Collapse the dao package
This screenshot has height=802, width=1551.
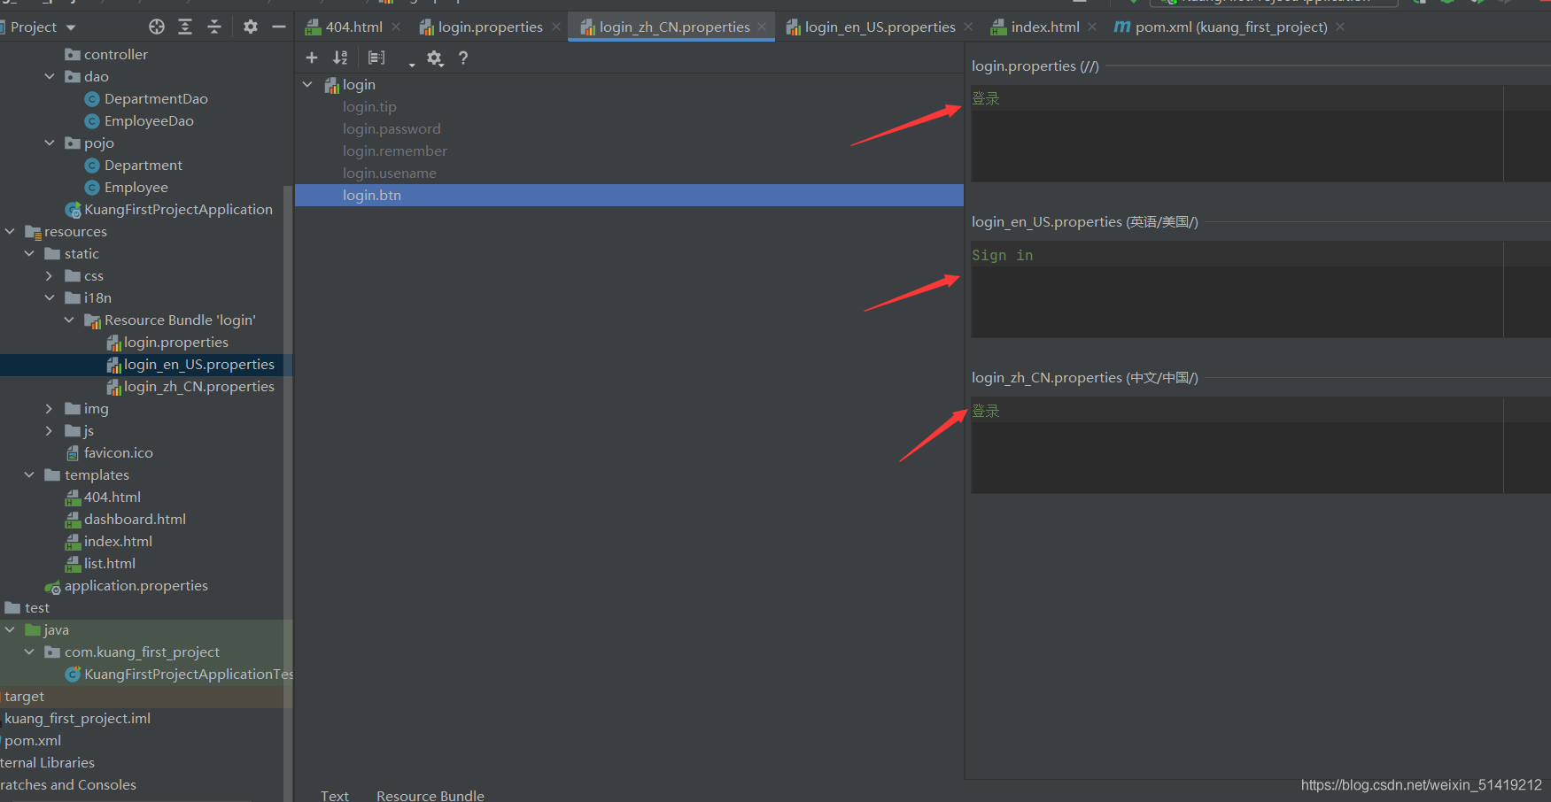click(x=50, y=76)
